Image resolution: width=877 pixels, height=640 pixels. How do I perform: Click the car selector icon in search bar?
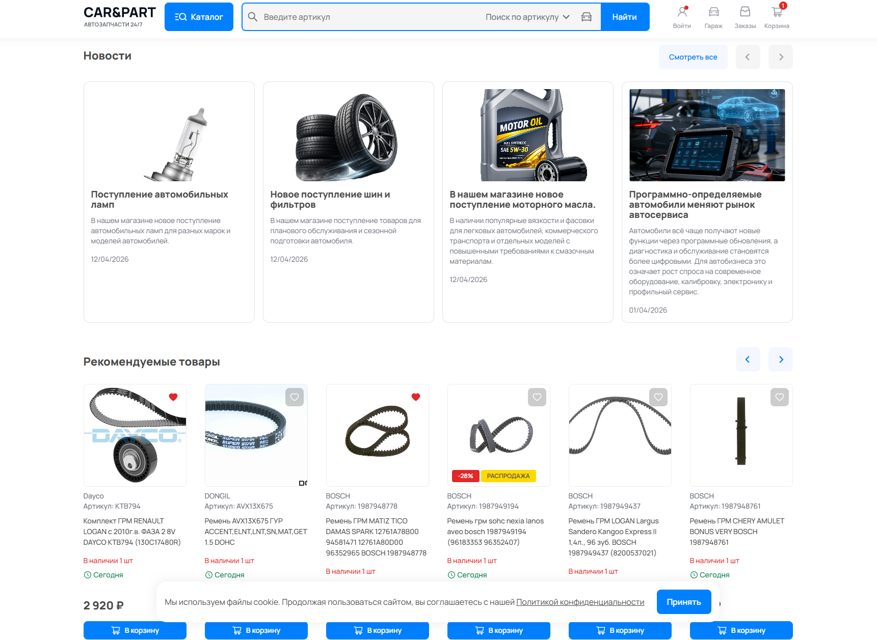(x=587, y=17)
